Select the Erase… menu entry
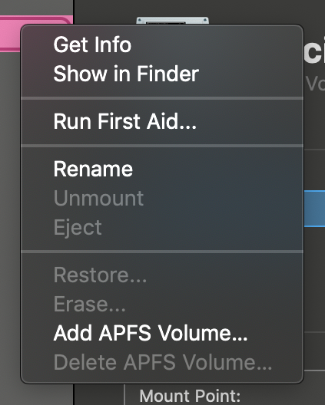Viewport: 325px width, 405px height. pyautogui.click(x=90, y=304)
